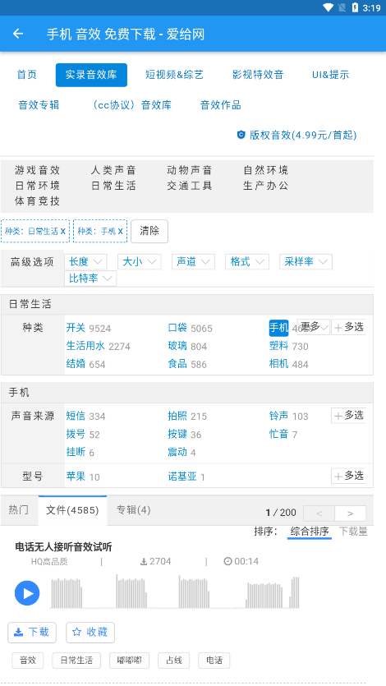The width and height of the screenshot is (386, 686).
Task: Click the 电话 tag
Action: 214,661
